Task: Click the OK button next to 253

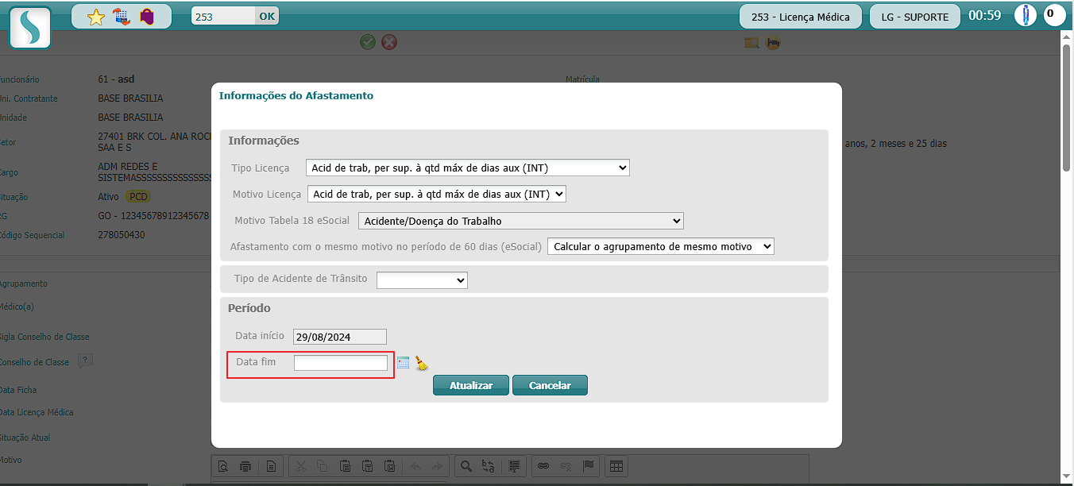Action: 268,16
